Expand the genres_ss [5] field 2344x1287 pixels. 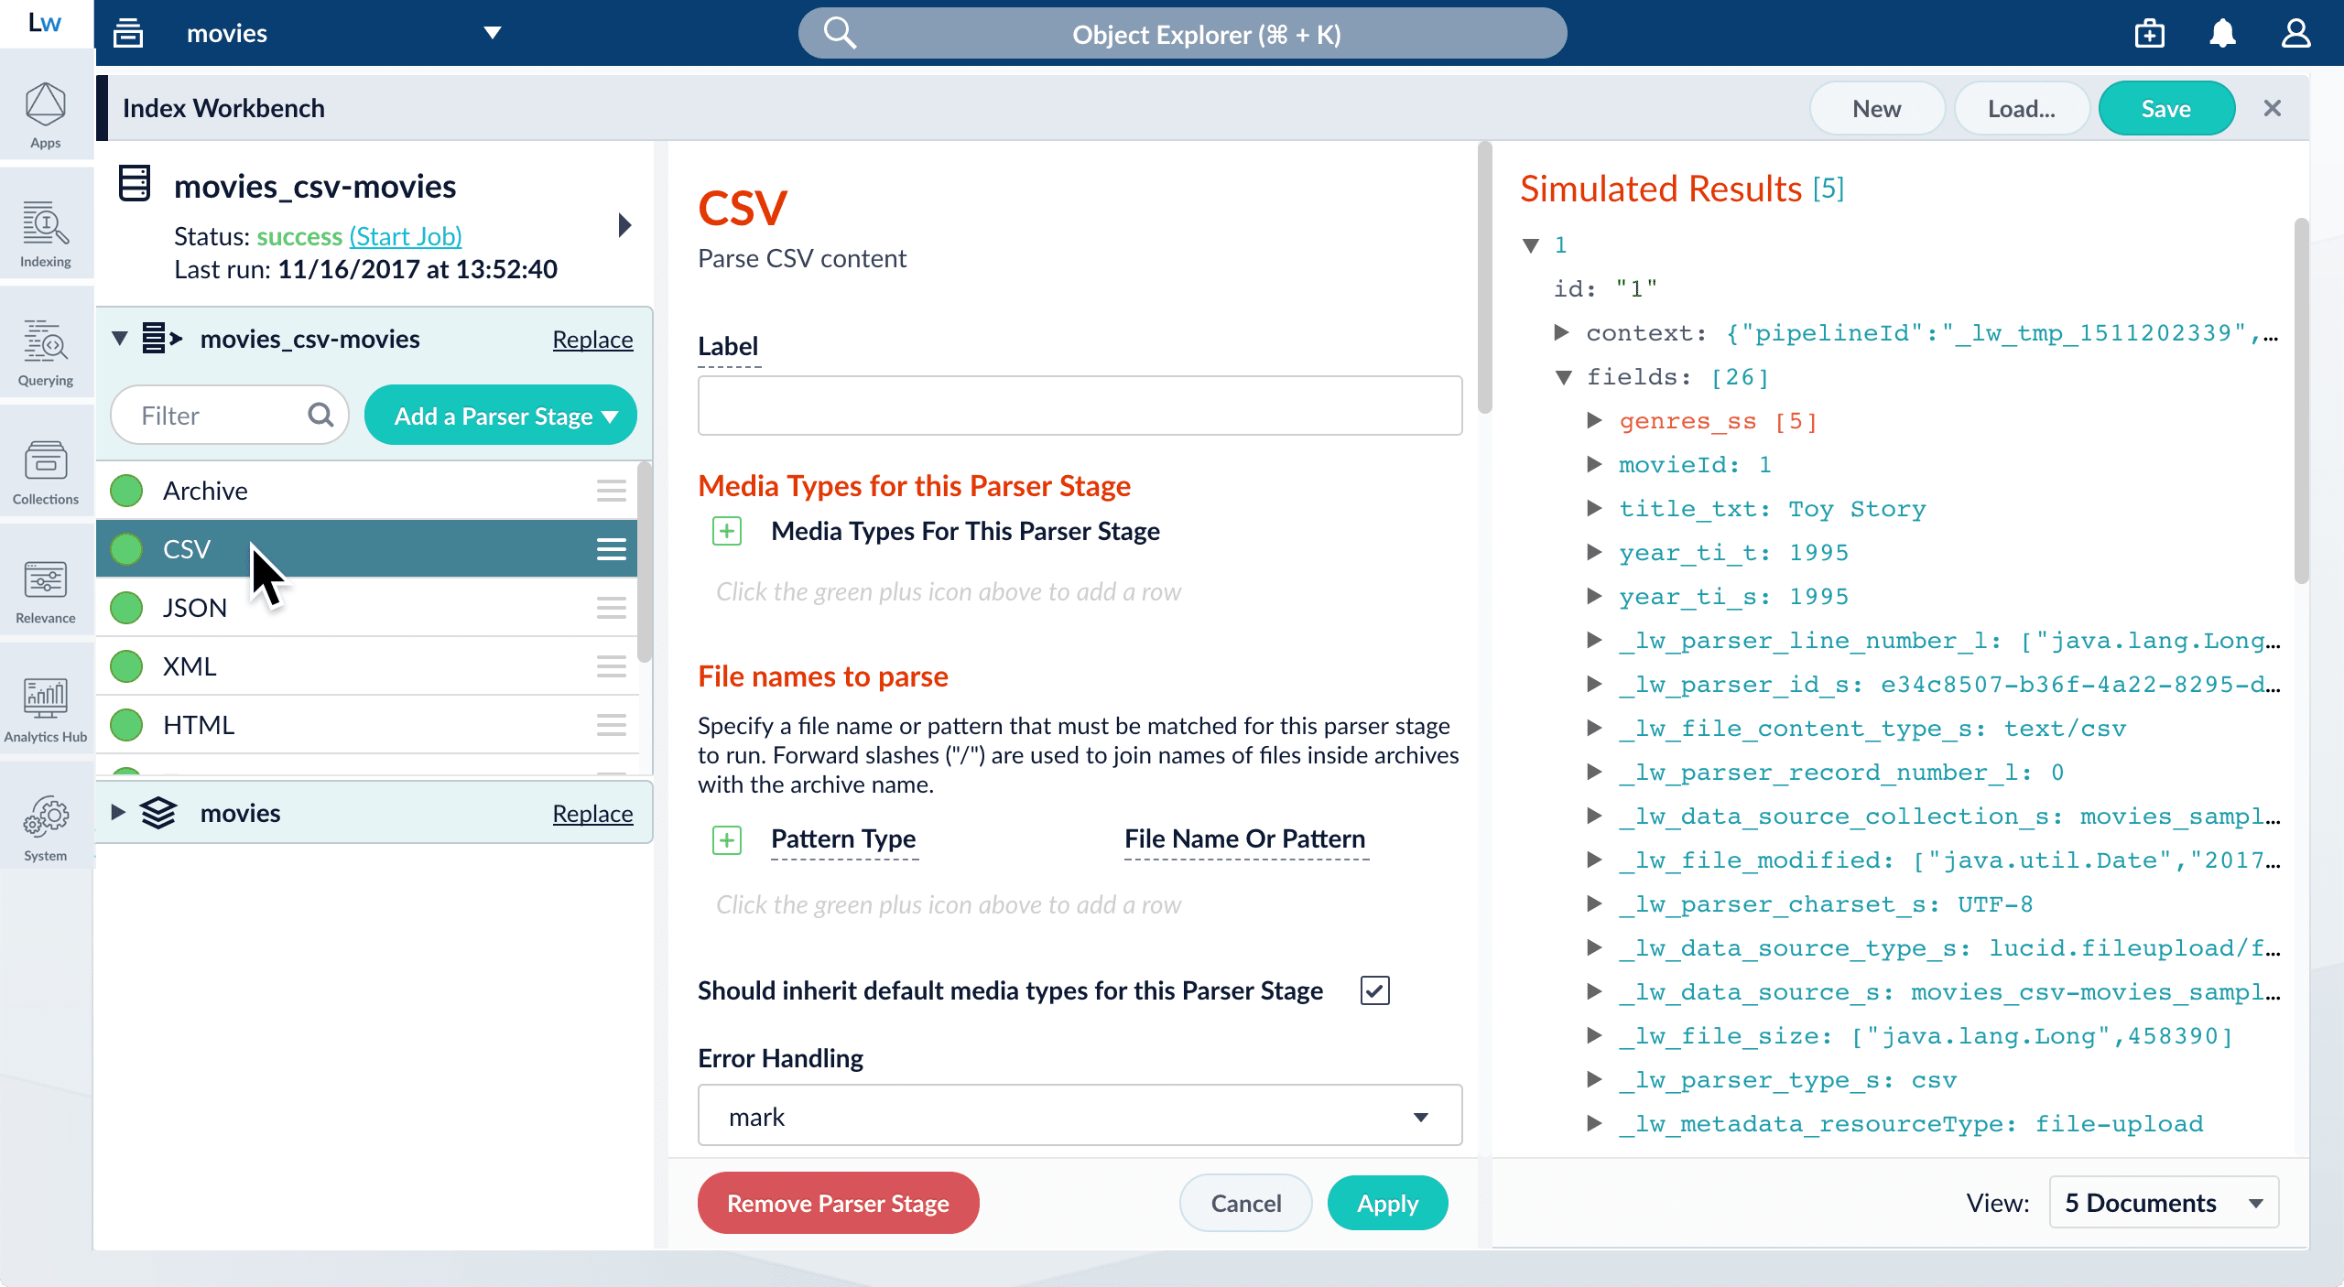(x=1594, y=420)
